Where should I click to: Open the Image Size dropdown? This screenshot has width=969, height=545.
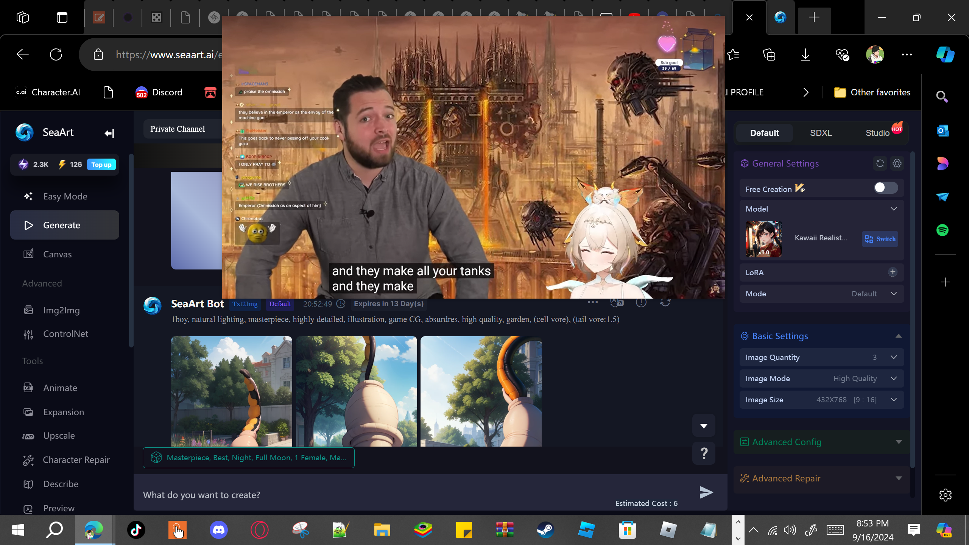(x=822, y=400)
